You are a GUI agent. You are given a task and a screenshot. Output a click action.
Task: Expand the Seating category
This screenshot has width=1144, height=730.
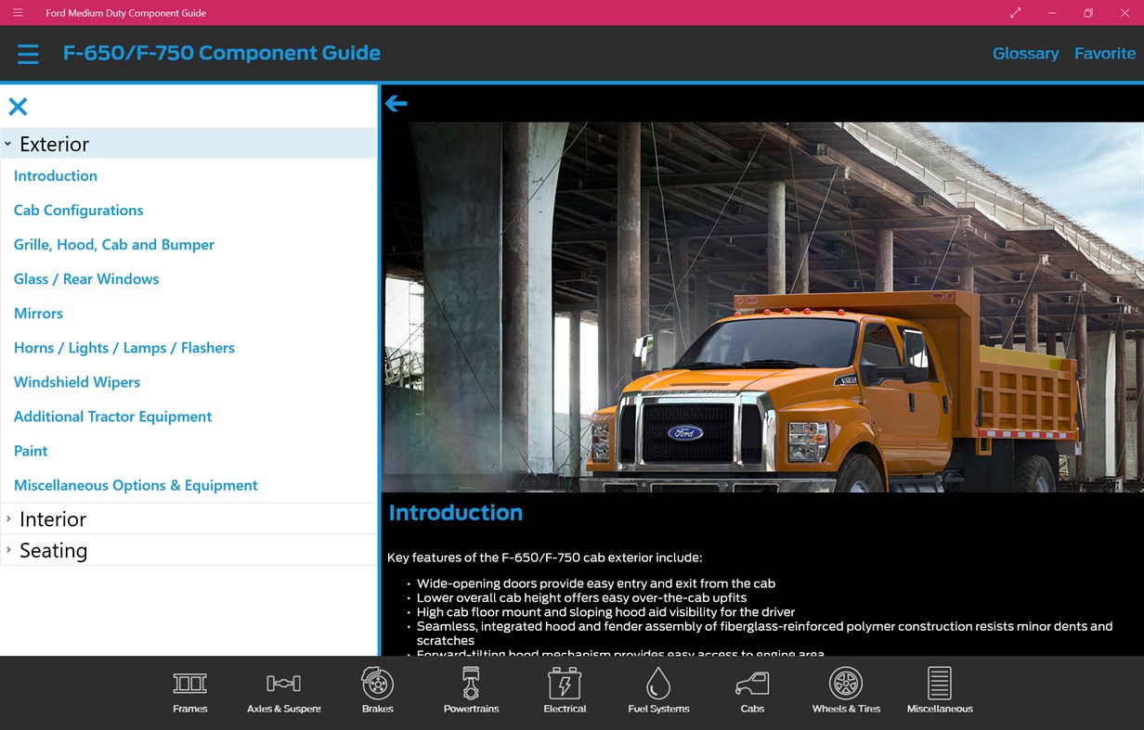[53, 550]
